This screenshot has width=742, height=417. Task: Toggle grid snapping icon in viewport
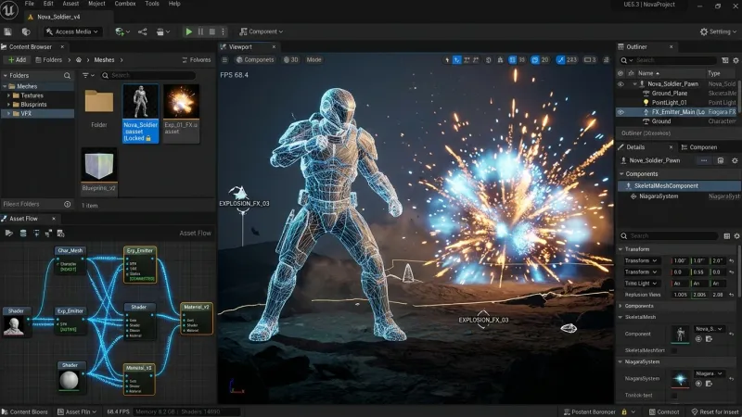coord(512,60)
